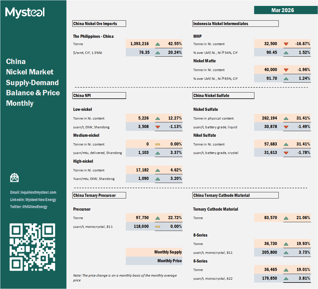
Task: Select the China Nickel Ore Imports header
Action: (99, 24)
